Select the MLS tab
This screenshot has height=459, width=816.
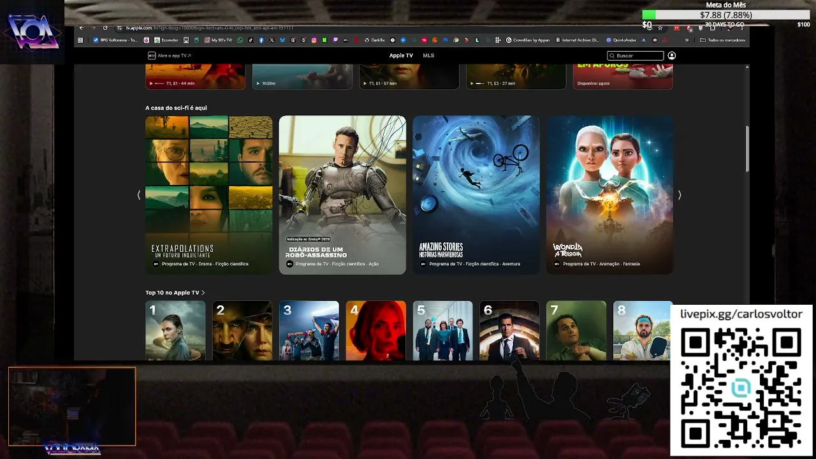[x=428, y=55]
